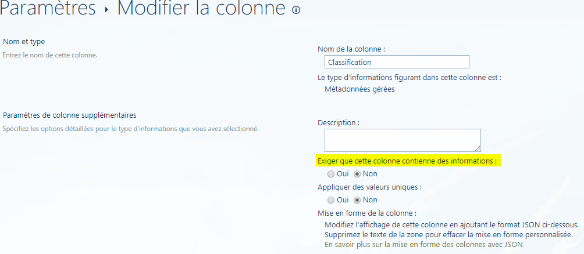This screenshot has width=584, height=254.
Task: Select Non for requiring column information
Action: coord(358,173)
